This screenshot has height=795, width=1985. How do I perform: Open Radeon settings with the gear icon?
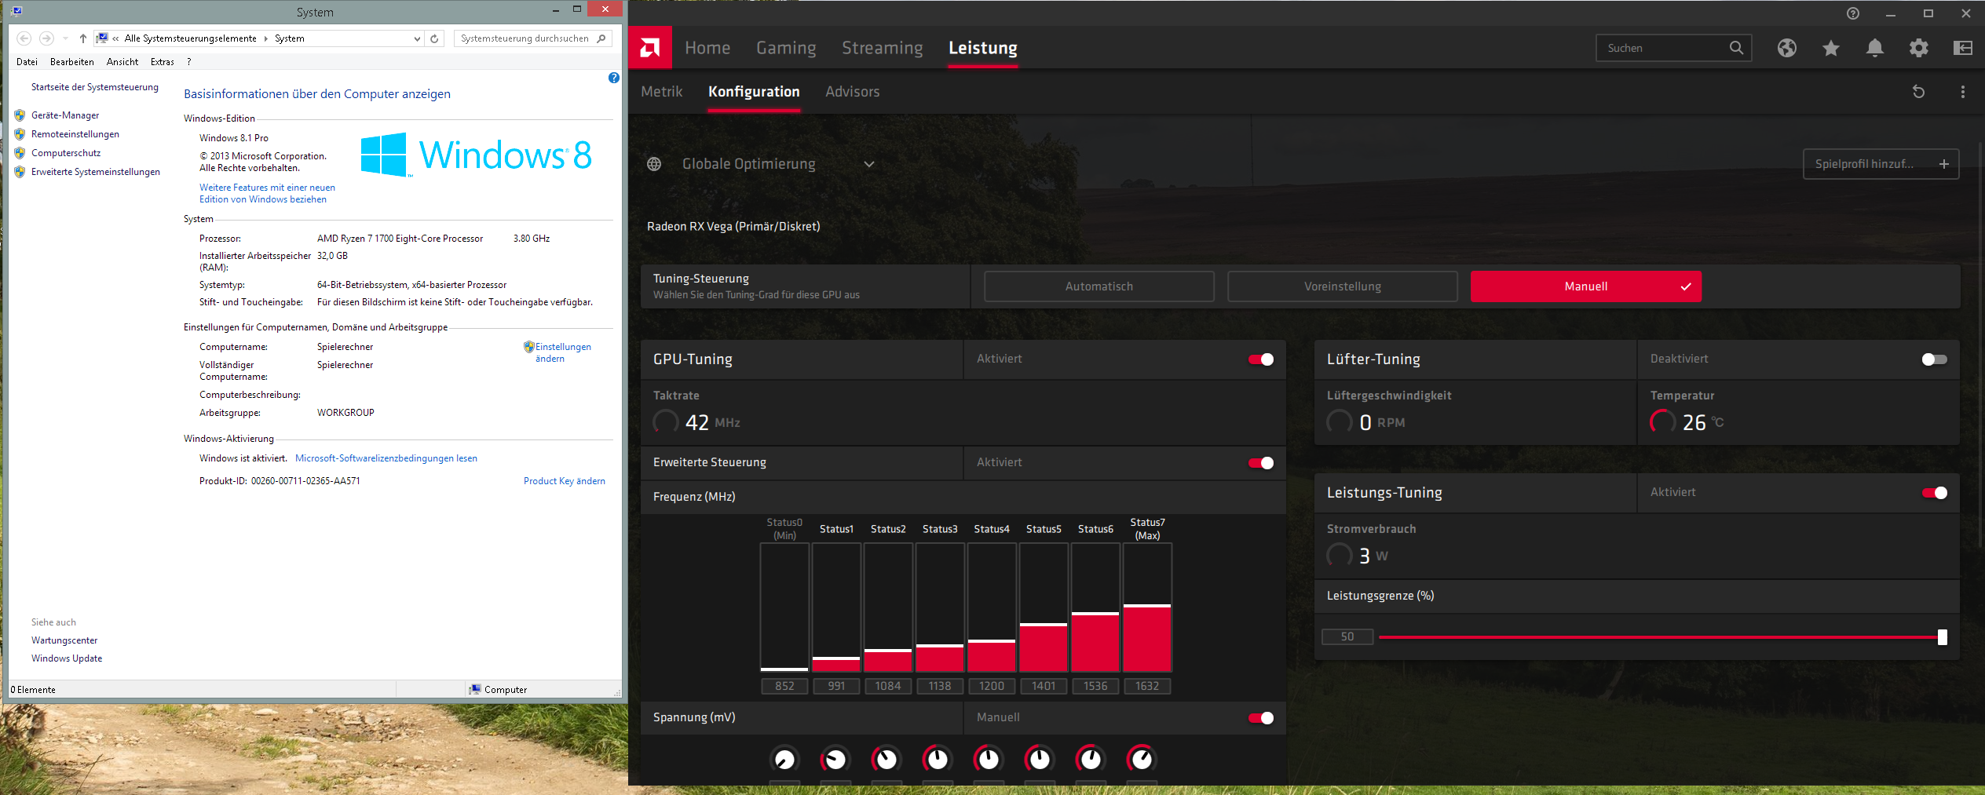coord(1919,48)
